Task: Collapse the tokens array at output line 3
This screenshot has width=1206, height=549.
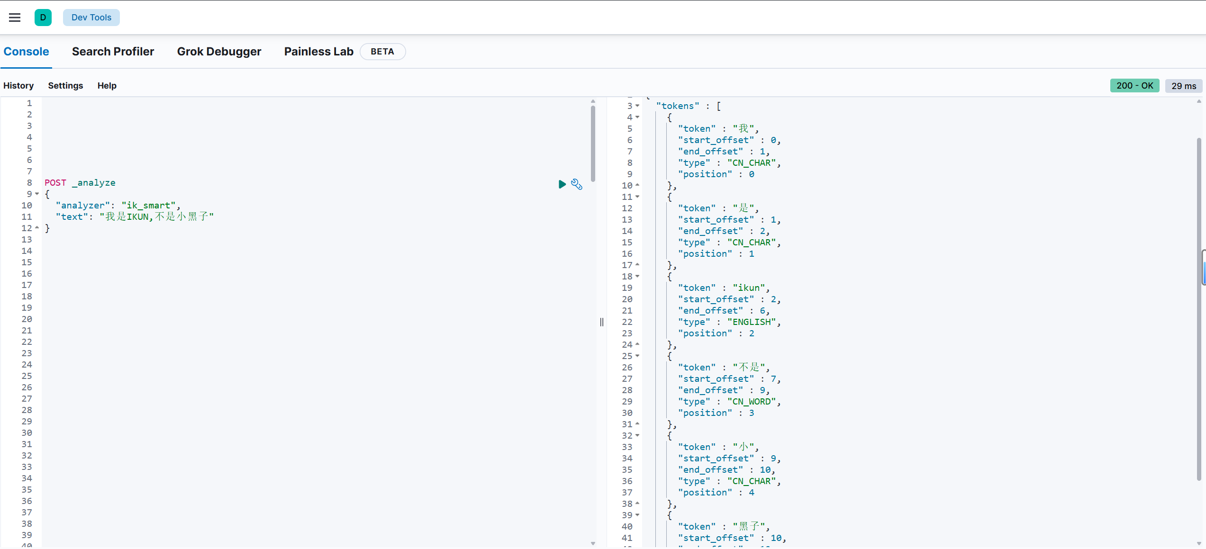Action: pos(637,106)
